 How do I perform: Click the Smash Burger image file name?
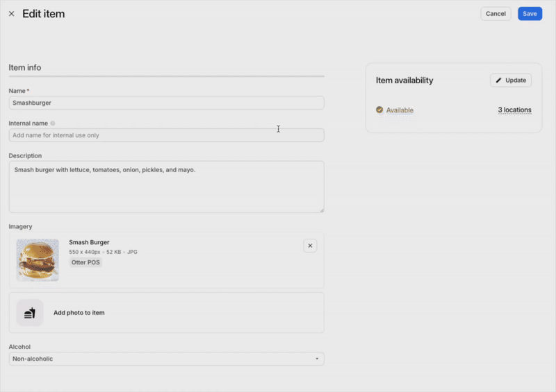[89, 242]
